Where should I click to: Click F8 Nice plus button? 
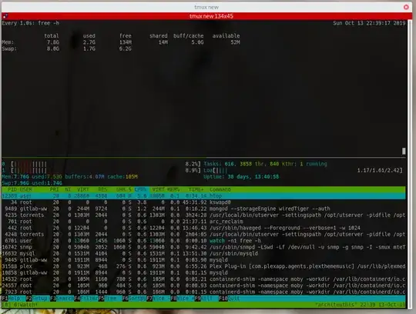(183, 299)
